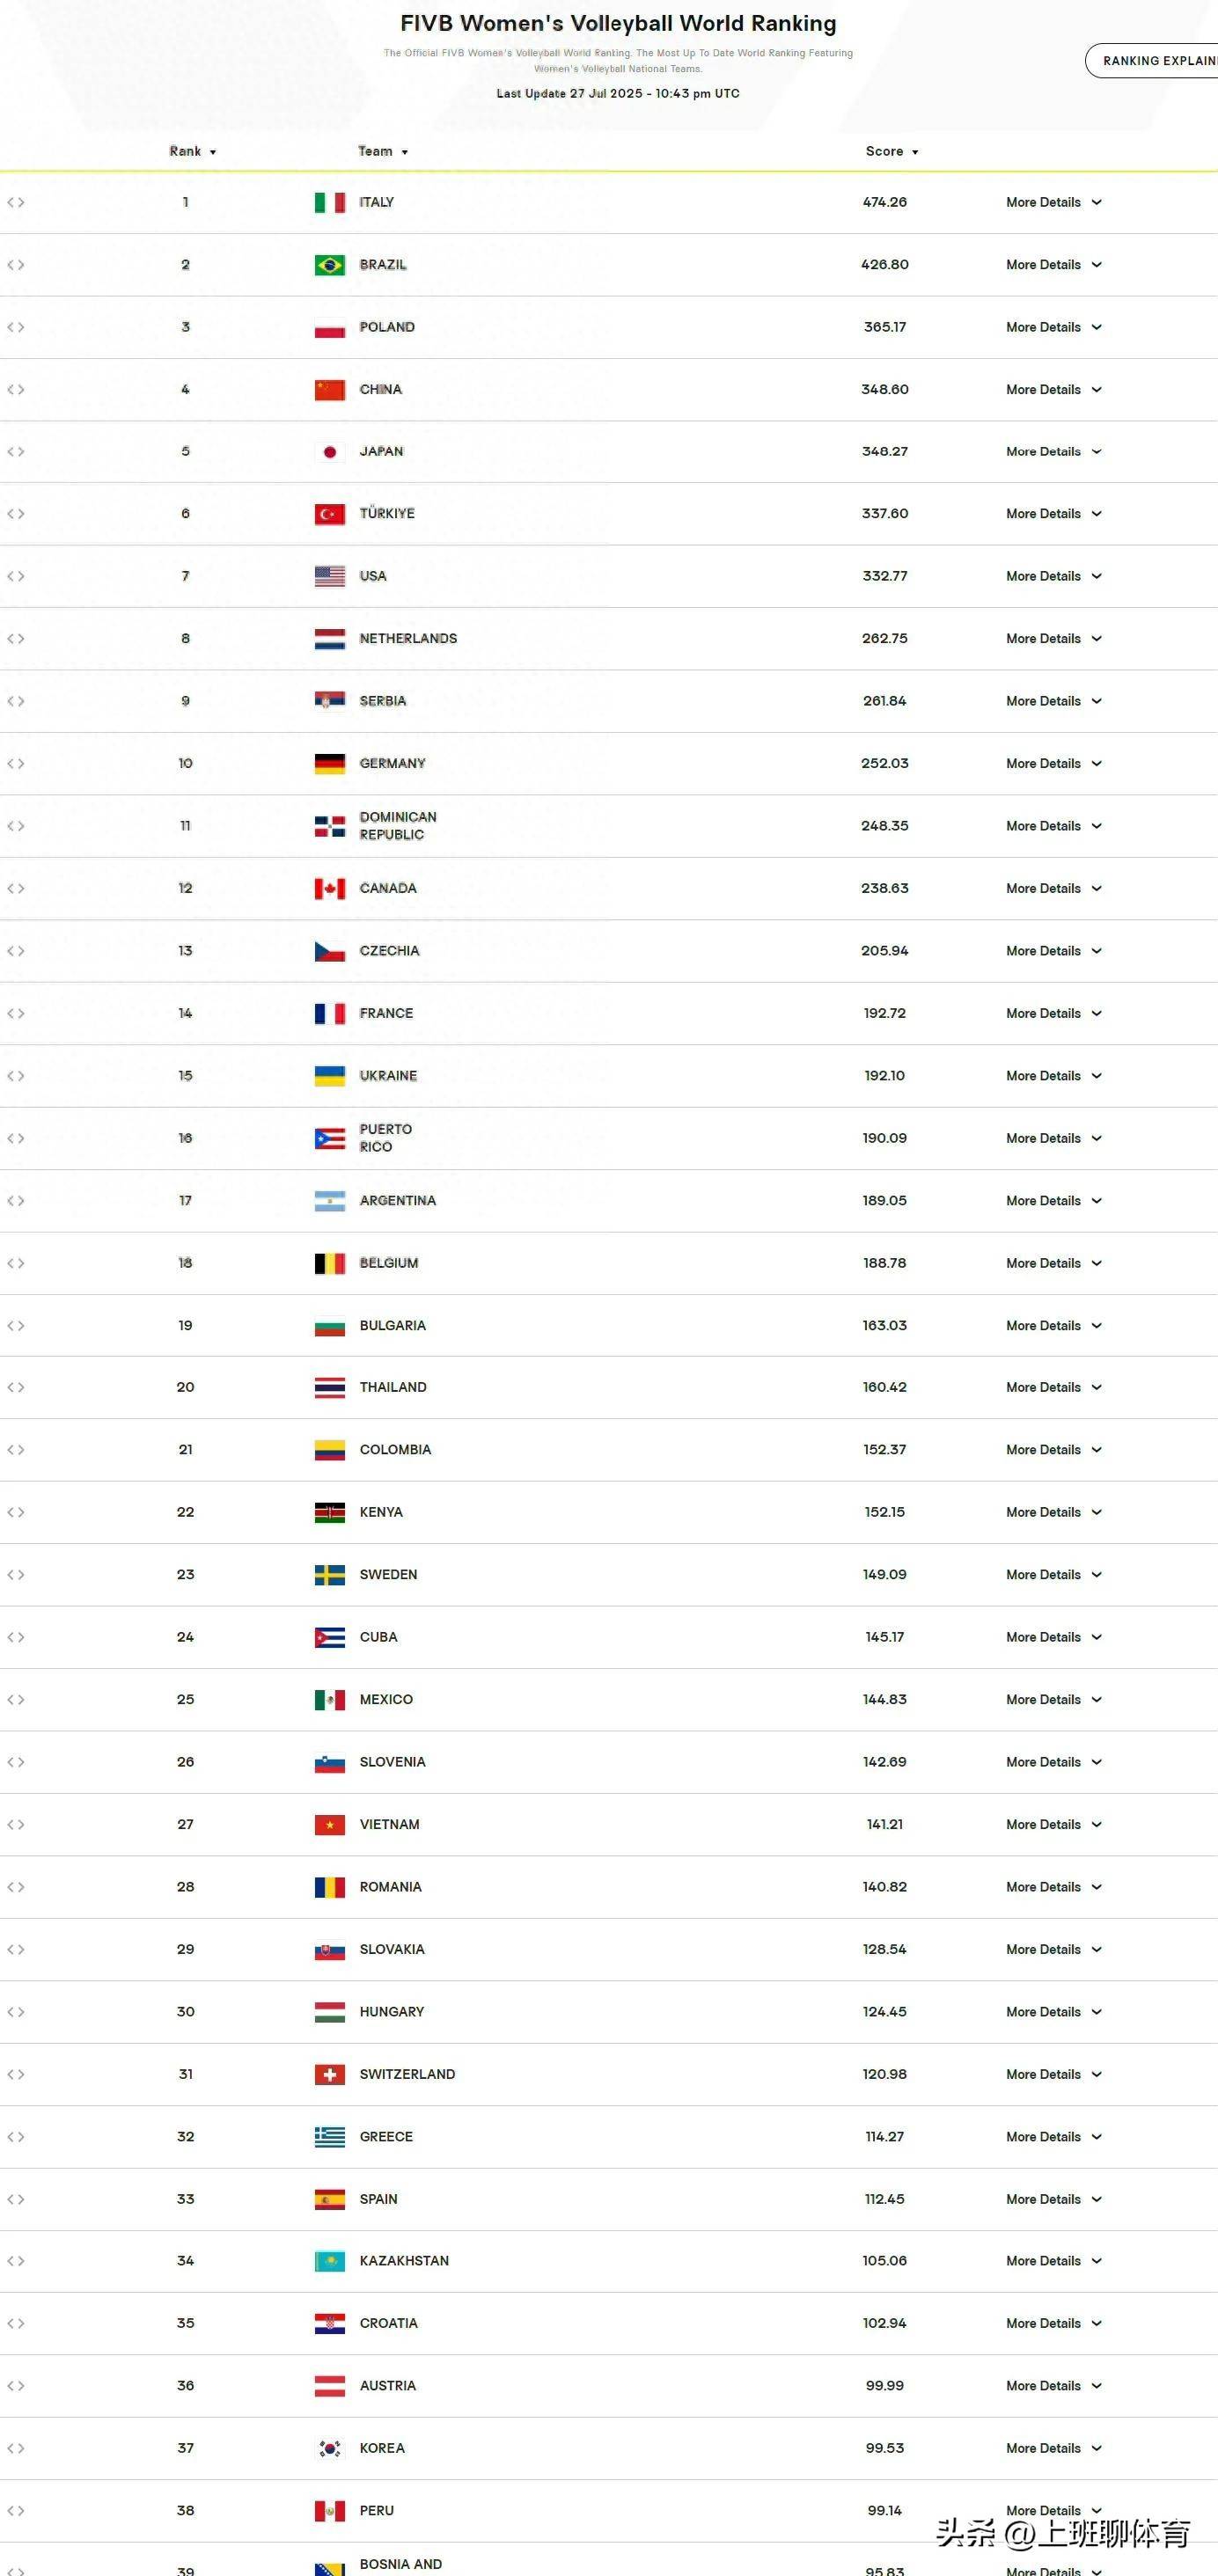Click the Japan flag icon

pyautogui.click(x=329, y=452)
